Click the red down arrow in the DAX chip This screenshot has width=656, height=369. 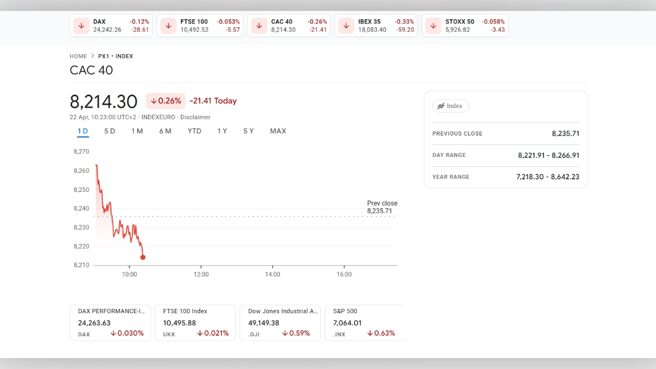81,25
